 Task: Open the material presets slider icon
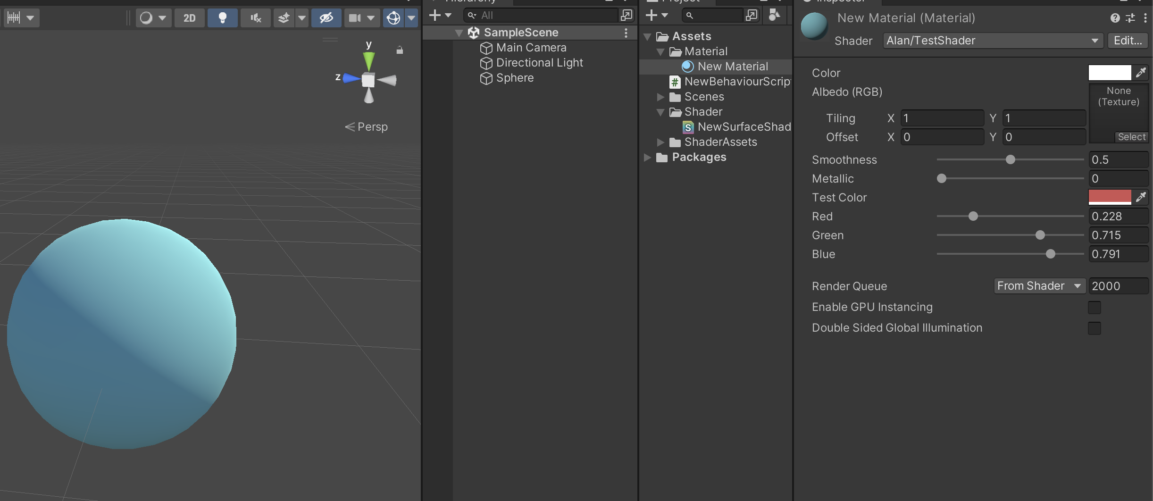[1130, 18]
